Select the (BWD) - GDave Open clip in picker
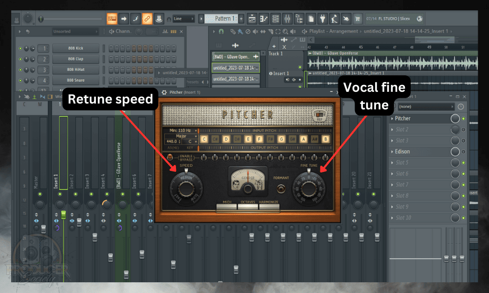The width and height of the screenshot is (489, 293). click(236, 57)
